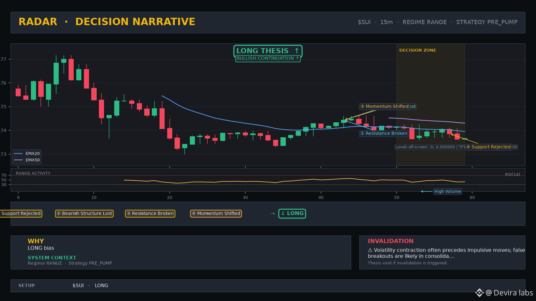Click the SETUP label in the bottom bar
Screen dimensions: 536x301
point(26,286)
